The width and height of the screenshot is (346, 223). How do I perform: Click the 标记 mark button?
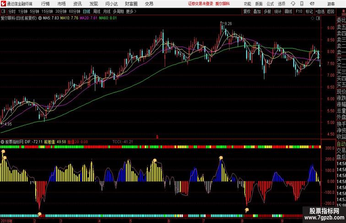click(309, 11)
